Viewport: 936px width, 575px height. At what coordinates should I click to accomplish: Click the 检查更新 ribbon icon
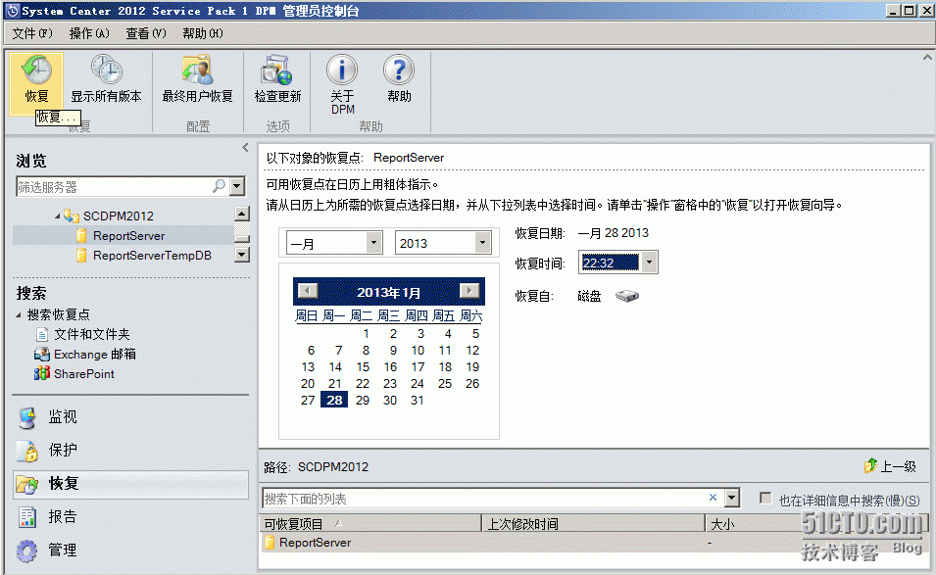click(276, 71)
